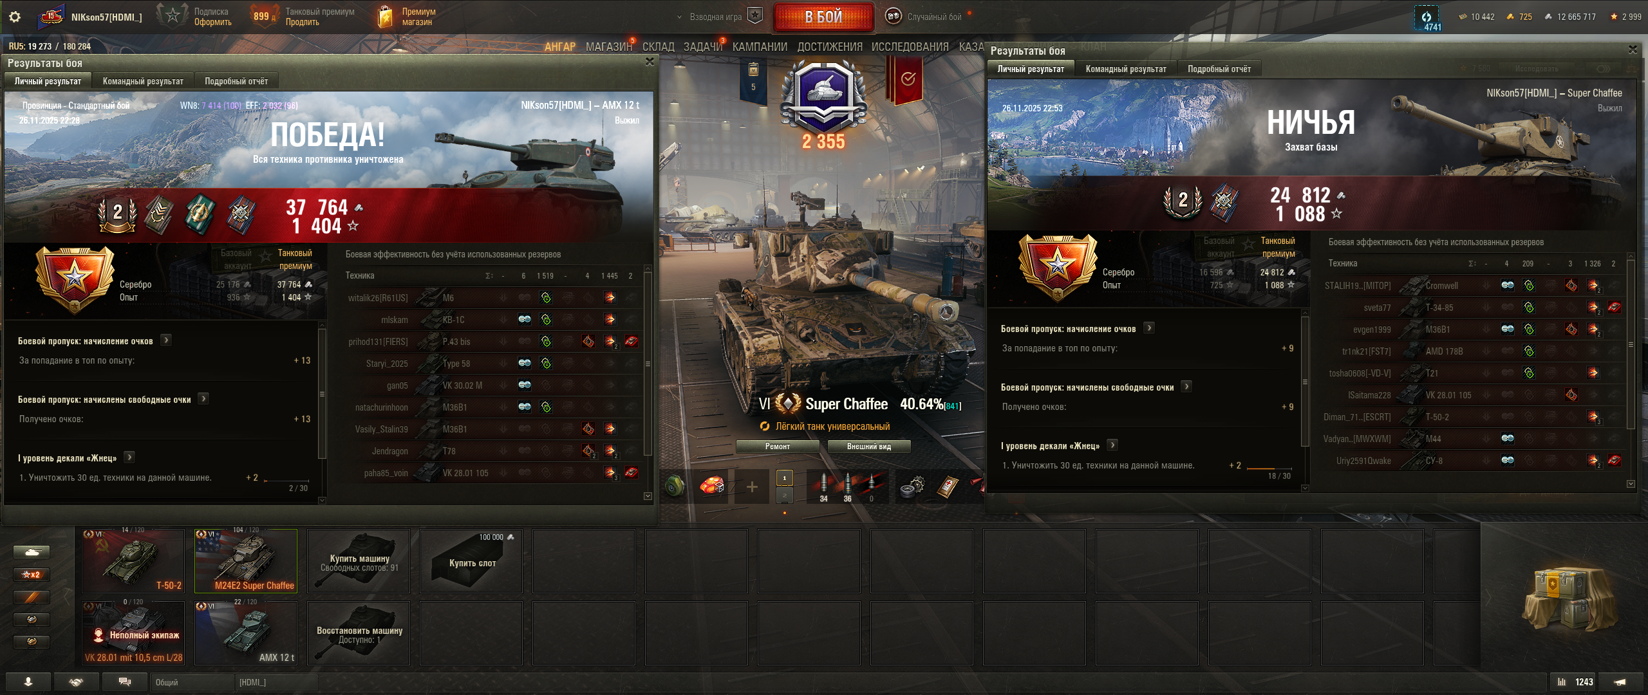Image resolution: width=1648 pixels, height=695 pixels.
Task: Click the empty equipment slot plus icon
Action: (752, 486)
